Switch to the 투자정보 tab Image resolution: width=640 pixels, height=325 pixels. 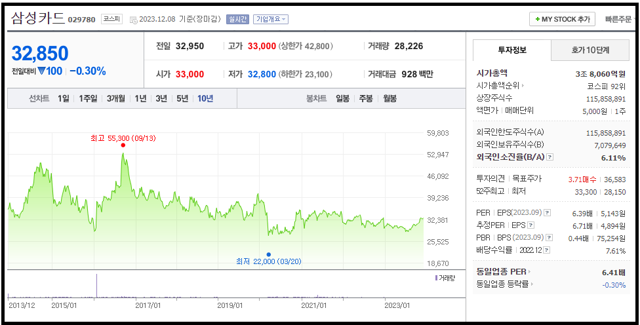pyautogui.click(x=512, y=50)
